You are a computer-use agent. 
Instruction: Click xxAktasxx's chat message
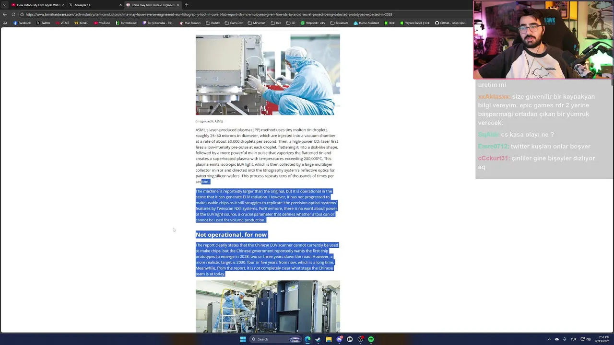(x=537, y=110)
